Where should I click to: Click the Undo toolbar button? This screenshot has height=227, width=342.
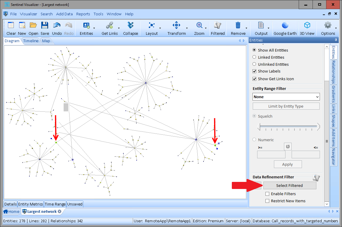click(57, 26)
